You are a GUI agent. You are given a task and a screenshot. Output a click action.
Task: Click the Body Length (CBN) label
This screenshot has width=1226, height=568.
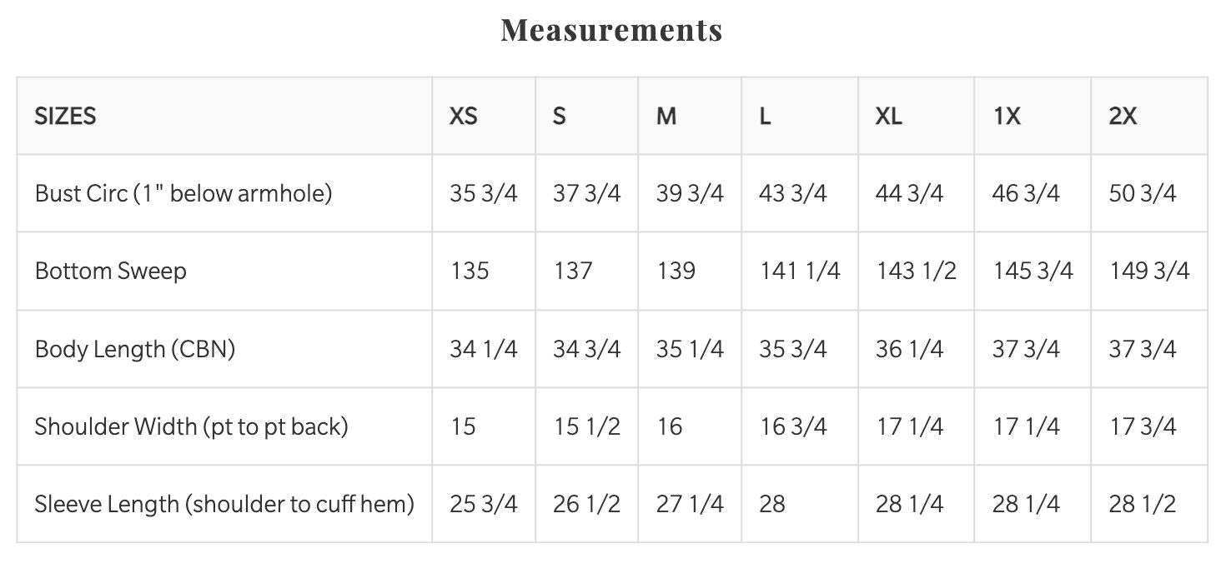coord(135,348)
